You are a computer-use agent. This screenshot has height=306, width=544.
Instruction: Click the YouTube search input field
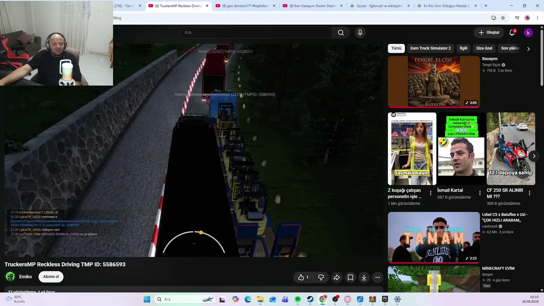click(256, 33)
